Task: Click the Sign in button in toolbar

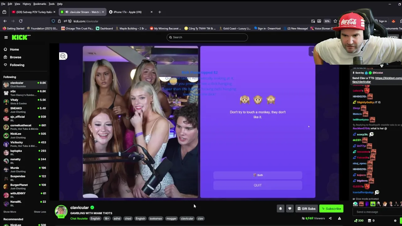Action: tap(381, 21)
